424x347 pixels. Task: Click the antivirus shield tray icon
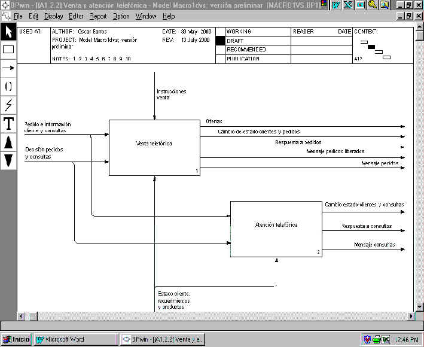point(367,339)
